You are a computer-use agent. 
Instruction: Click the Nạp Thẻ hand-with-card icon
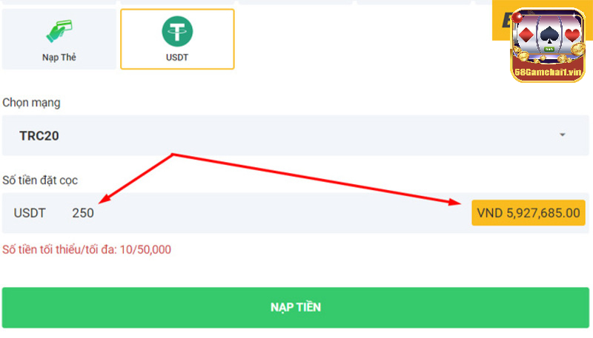(59, 31)
